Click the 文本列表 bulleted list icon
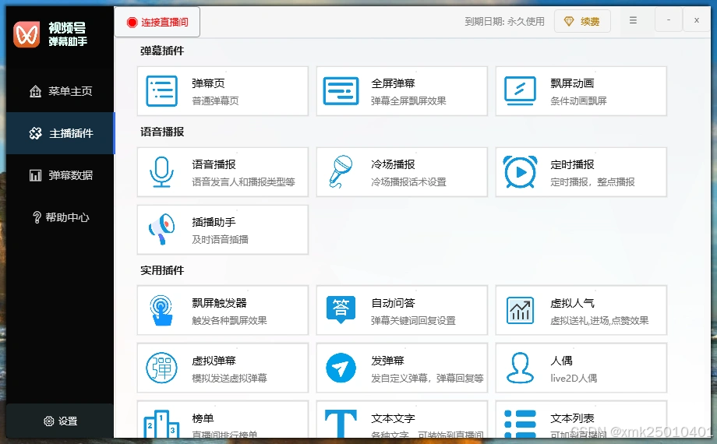 pyautogui.click(x=520, y=424)
